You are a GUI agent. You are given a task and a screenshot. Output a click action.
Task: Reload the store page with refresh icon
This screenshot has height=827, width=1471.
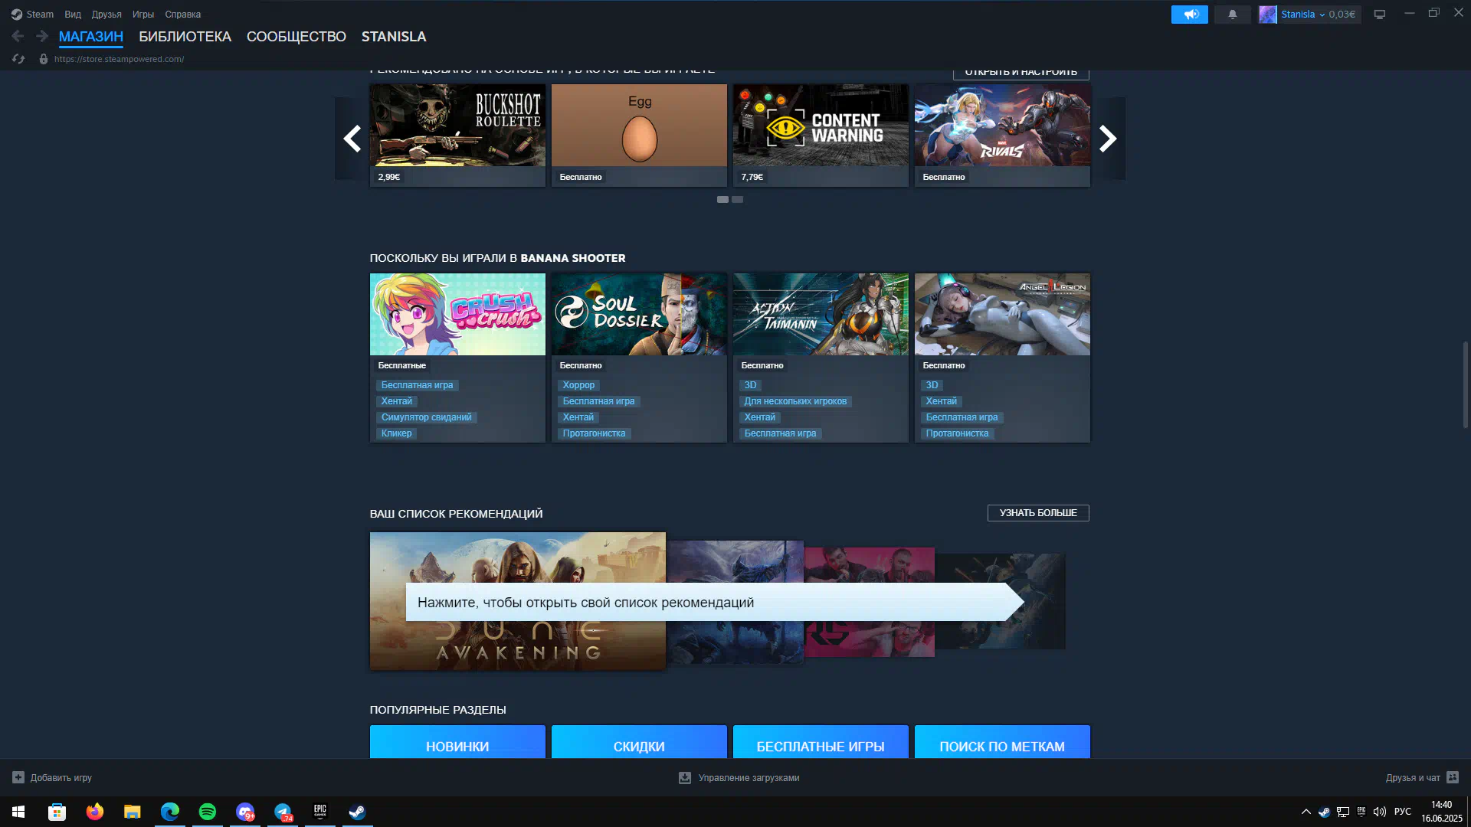click(18, 59)
